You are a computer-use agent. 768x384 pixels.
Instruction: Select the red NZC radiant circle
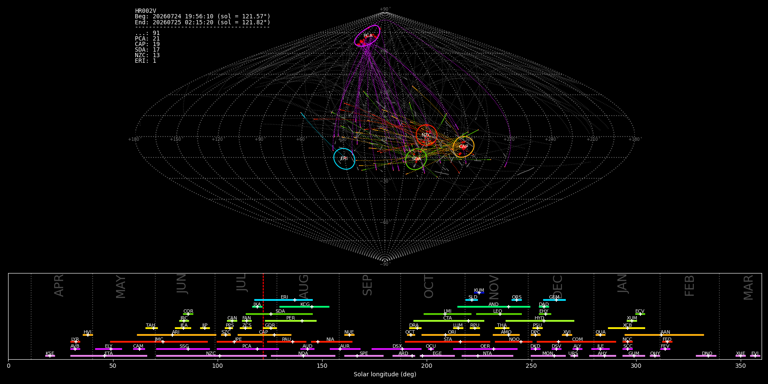pos(427,135)
